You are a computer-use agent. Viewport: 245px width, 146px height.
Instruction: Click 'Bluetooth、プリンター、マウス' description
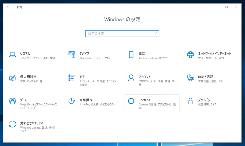[95, 58]
